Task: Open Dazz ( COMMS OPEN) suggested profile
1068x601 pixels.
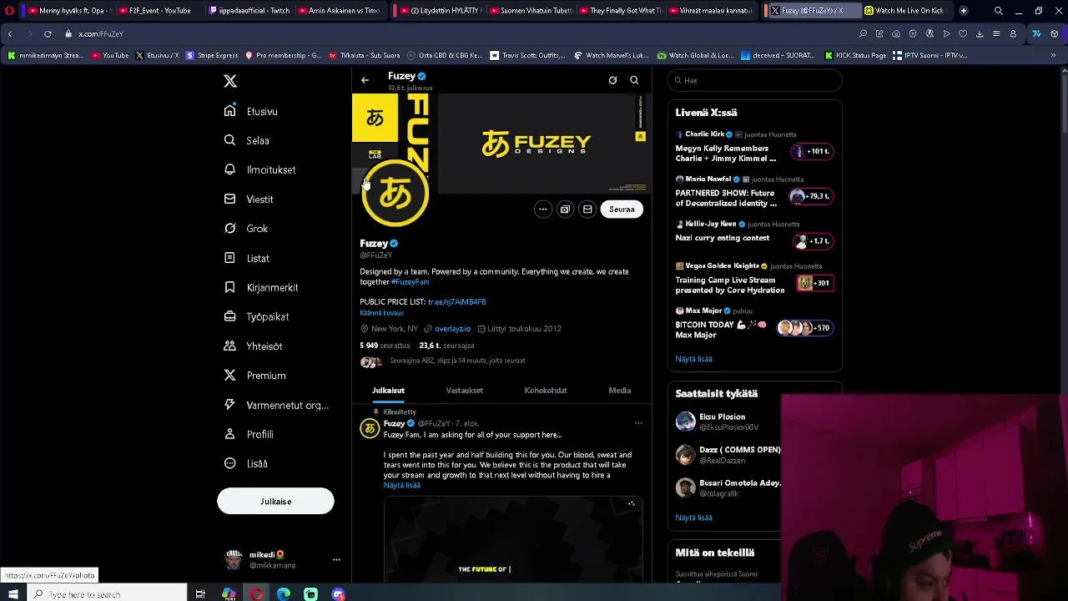Action: 726,455
